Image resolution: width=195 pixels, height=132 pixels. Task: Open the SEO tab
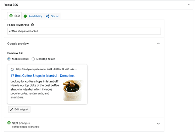coord(15,16)
